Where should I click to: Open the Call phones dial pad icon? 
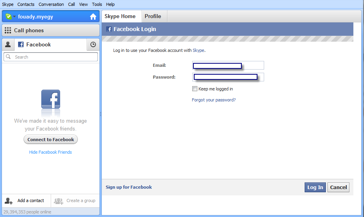click(8, 30)
